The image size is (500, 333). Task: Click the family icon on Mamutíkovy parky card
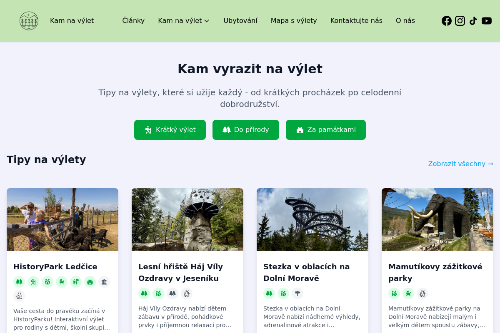[394, 293]
